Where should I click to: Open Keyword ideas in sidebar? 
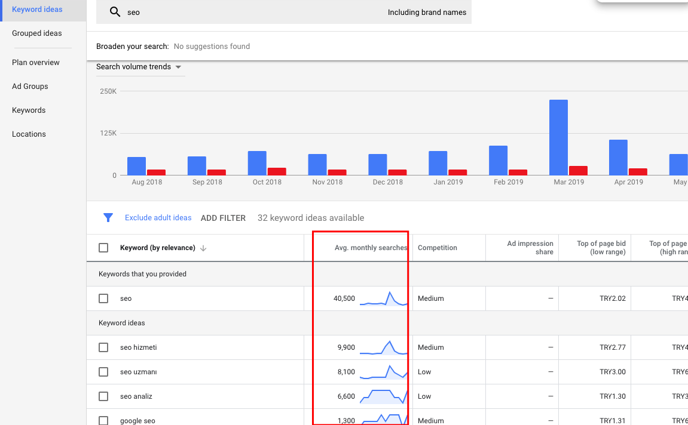point(37,9)
